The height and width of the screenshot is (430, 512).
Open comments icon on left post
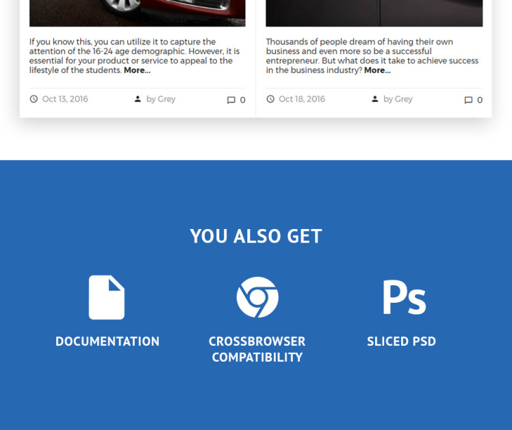point(231,100)
